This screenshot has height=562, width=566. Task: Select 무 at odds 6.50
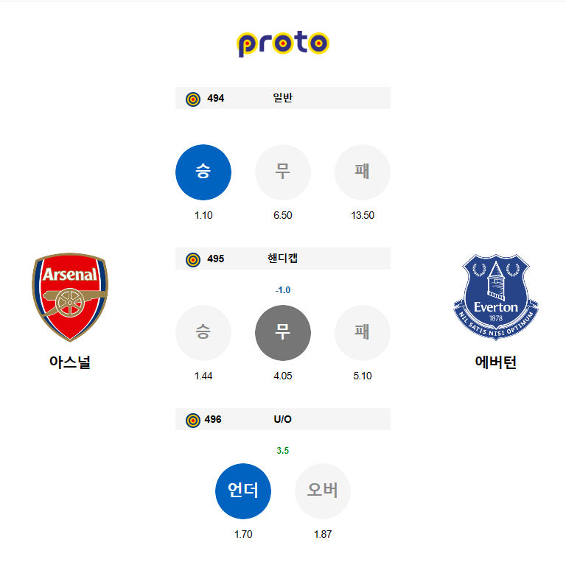click(x=283, y=172)
